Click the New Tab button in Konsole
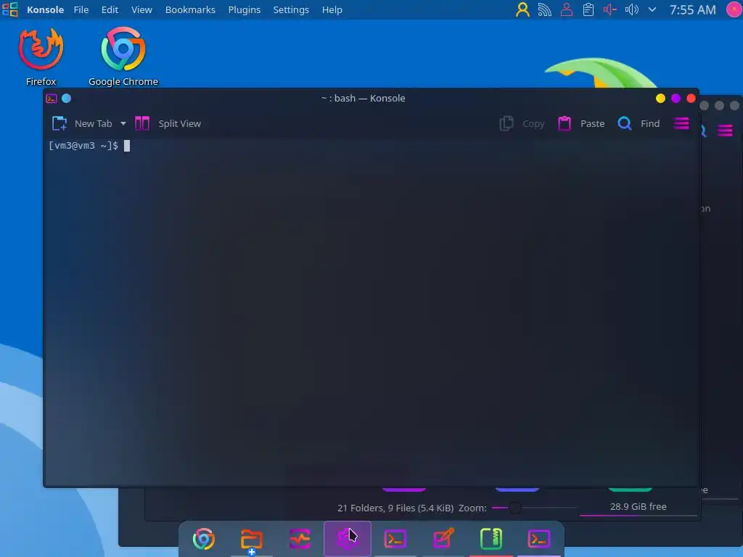 (x=83, y=123)
